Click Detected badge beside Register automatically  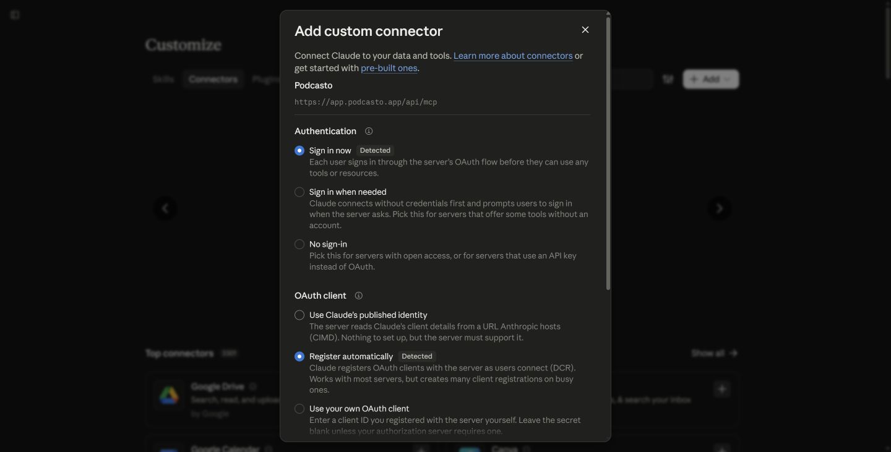[x=417, y=356]
